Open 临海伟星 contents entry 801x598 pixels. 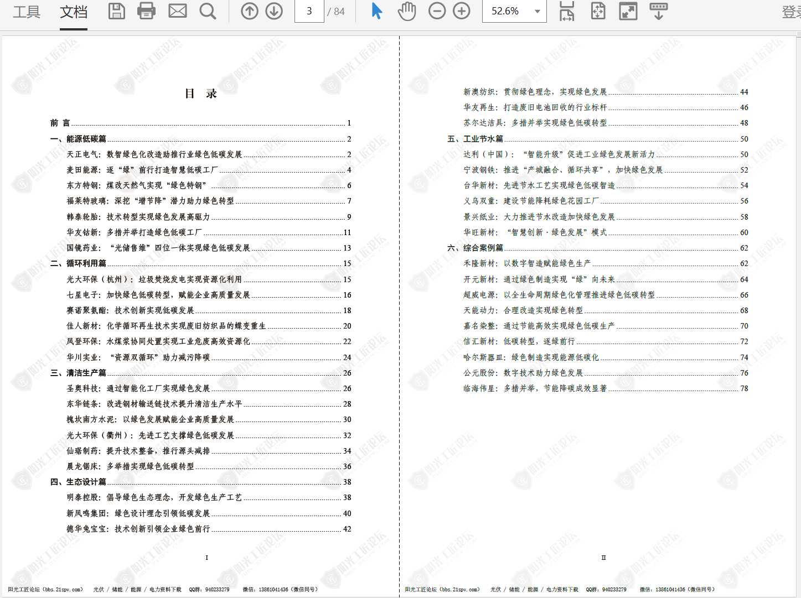[x=606, y=388]
